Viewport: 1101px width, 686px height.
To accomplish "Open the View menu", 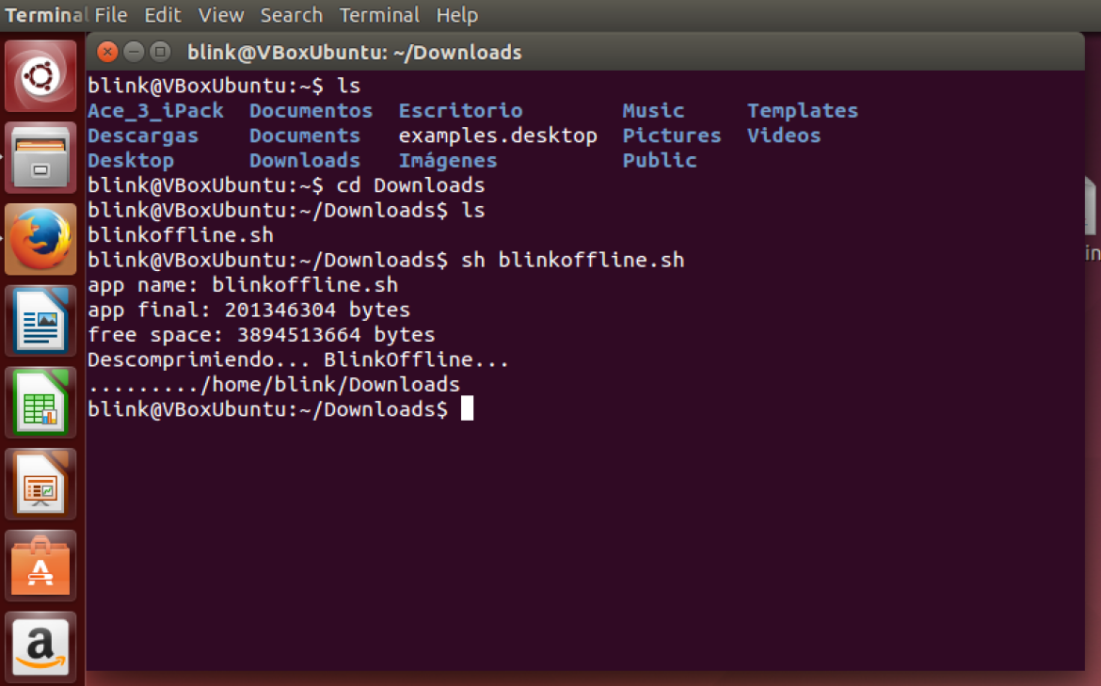I will [x=221, y=15].
